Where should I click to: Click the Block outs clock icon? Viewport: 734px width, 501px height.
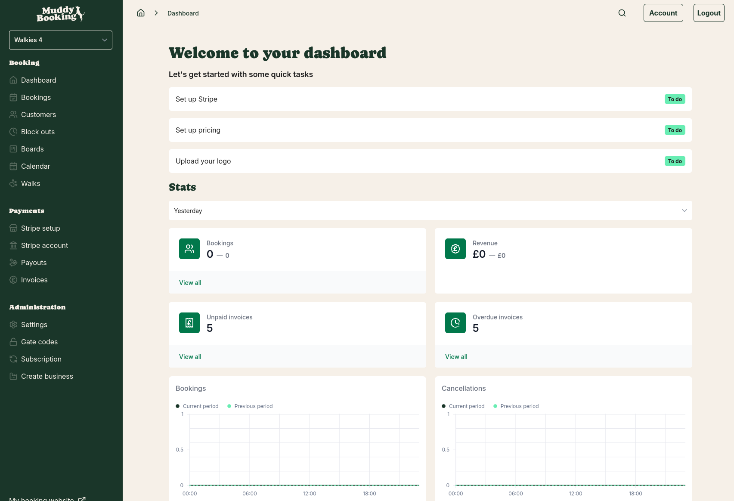point(13,132)
